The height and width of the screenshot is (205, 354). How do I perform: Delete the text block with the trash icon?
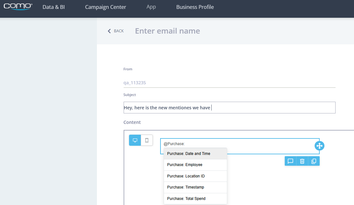click(x=302, y=161)
